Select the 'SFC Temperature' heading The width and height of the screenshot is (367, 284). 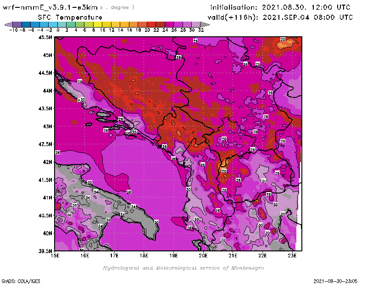[x=70, y=17]
